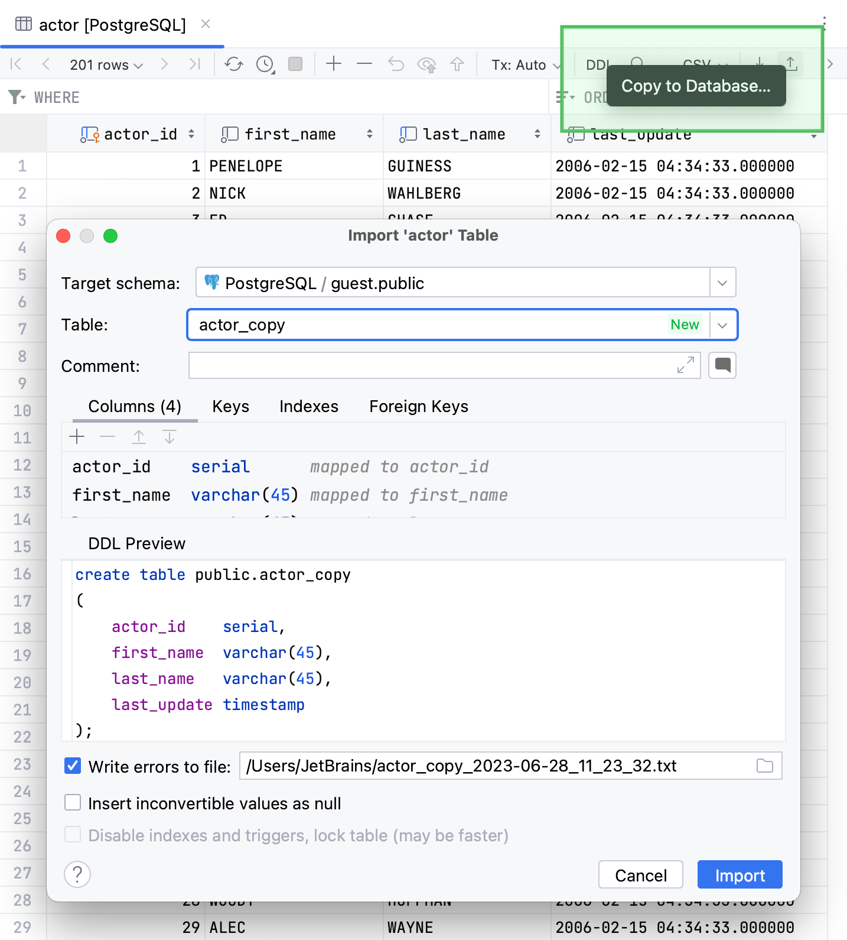The height and width of the screenshot is (940, 847).
Task: Close the actor [PostgreSQL] tab
Action: [x=206, y=24]
